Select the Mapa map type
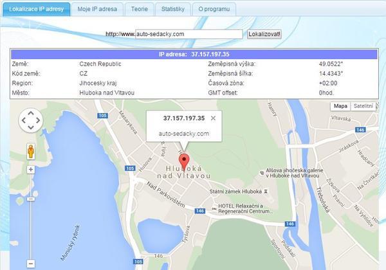Image resolution: width=386 pixels, height=270 pixels. pos(340,106)
